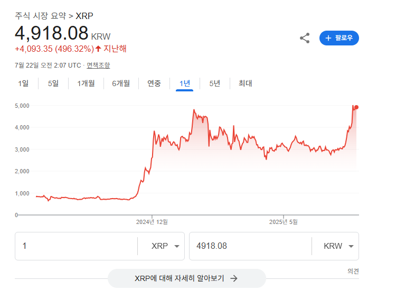Image resolution: width=396 pixels, height=290 pixels.
Task: Show the 5년 chart range
Action: point(215,83)
